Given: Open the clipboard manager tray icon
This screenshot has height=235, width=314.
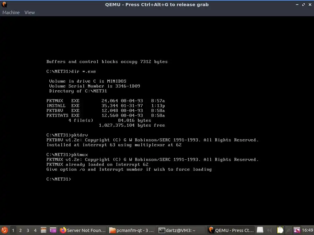Looking at the screenshot, I should coord(280,230).
